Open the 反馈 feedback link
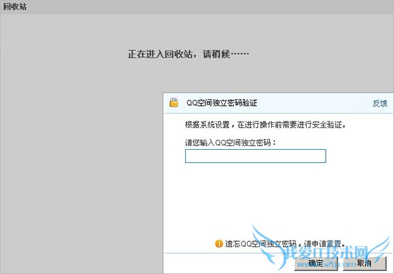Image resolution: width=394 pixels, height=274 pixels. (x=380, y=103)
